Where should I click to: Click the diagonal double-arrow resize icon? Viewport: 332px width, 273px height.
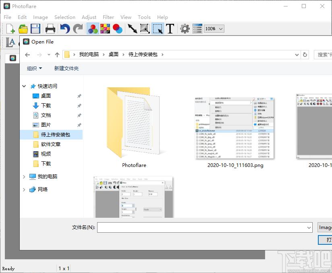(132, 29)
